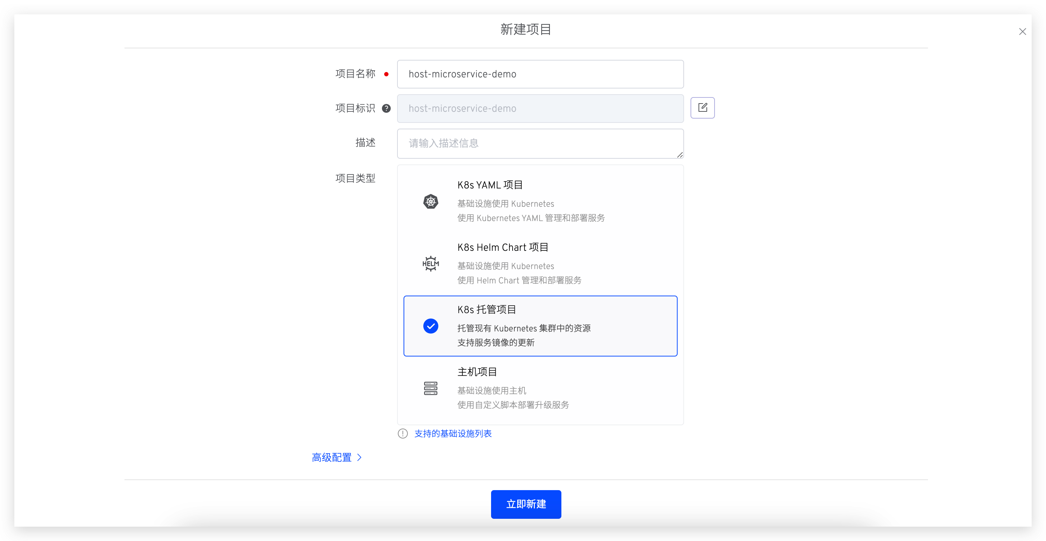Open the 支持的基础设施列表 link

(452, 433)
